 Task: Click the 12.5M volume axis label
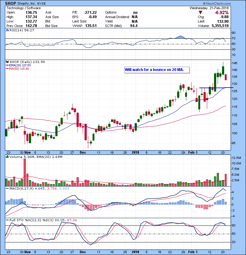236,158
